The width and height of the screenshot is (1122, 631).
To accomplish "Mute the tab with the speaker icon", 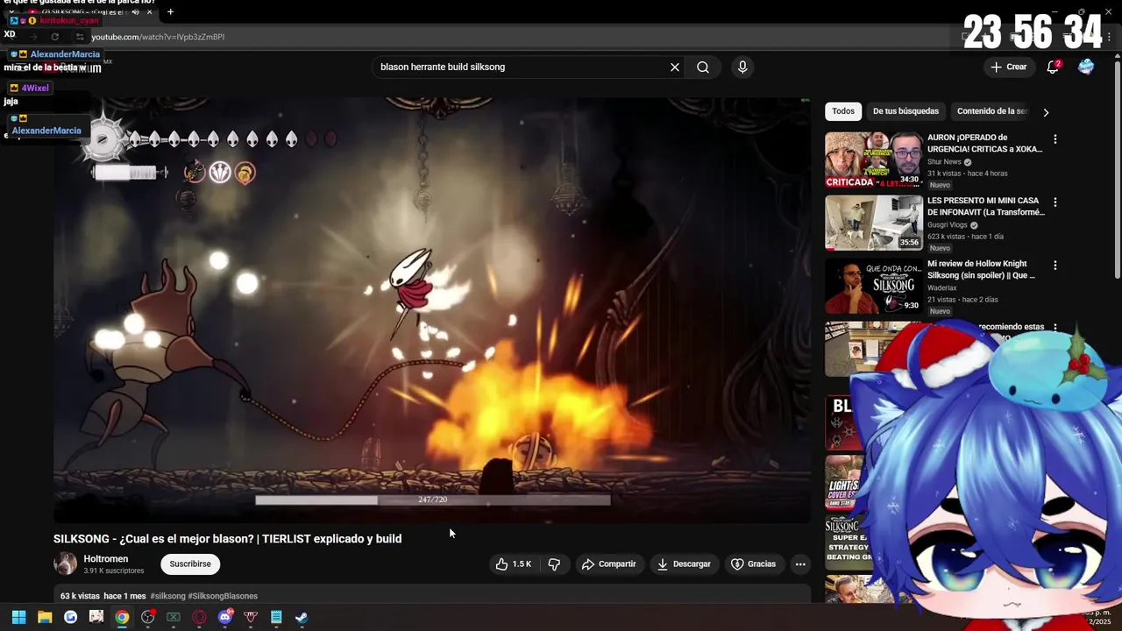I will click(135, 12).
